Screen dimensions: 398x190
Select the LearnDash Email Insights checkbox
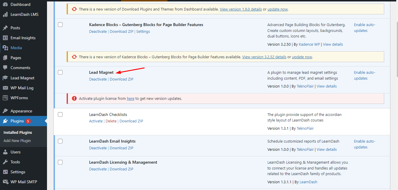[60, 141]
